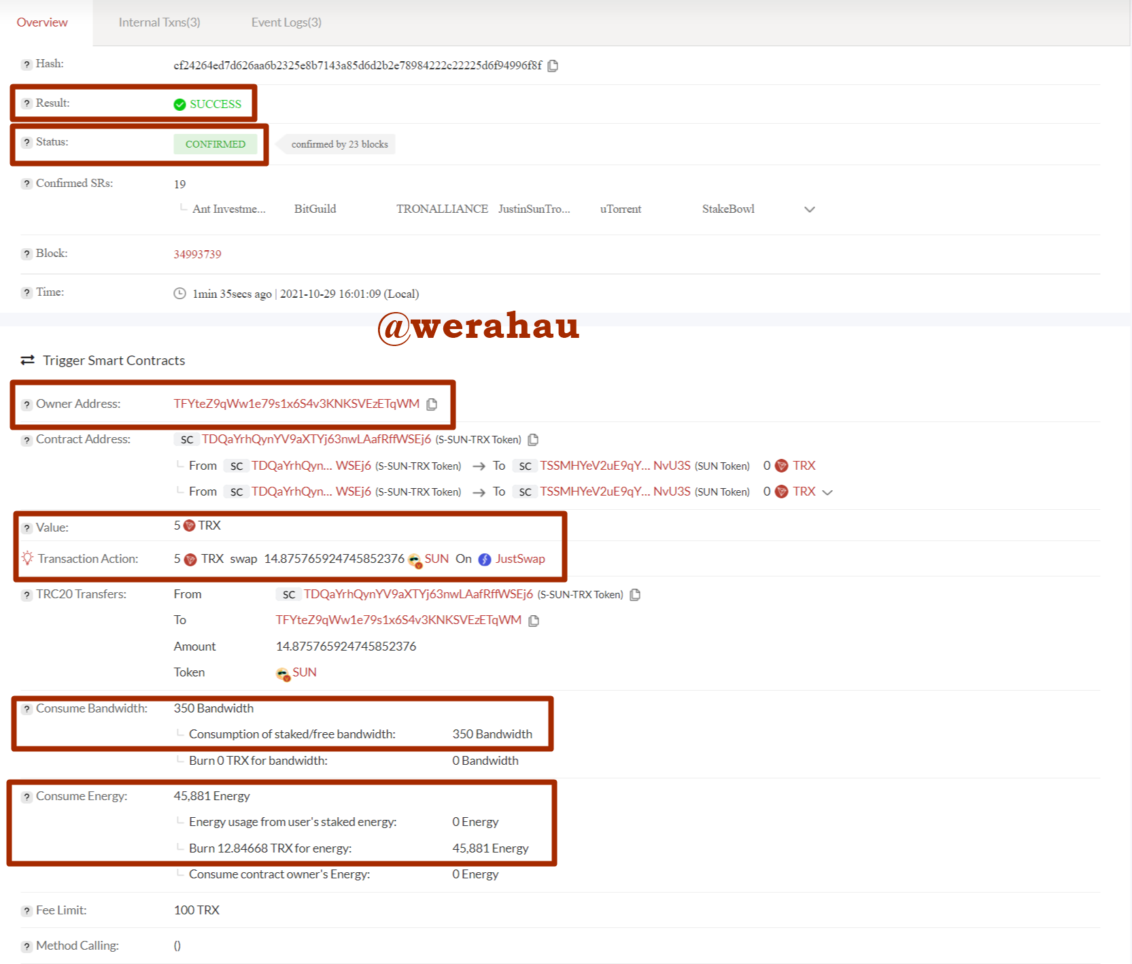The width and height of the screenshot is (1132, 964).
Task: Click the JustSwap logo icon
Action: click(x=485, y=560)
